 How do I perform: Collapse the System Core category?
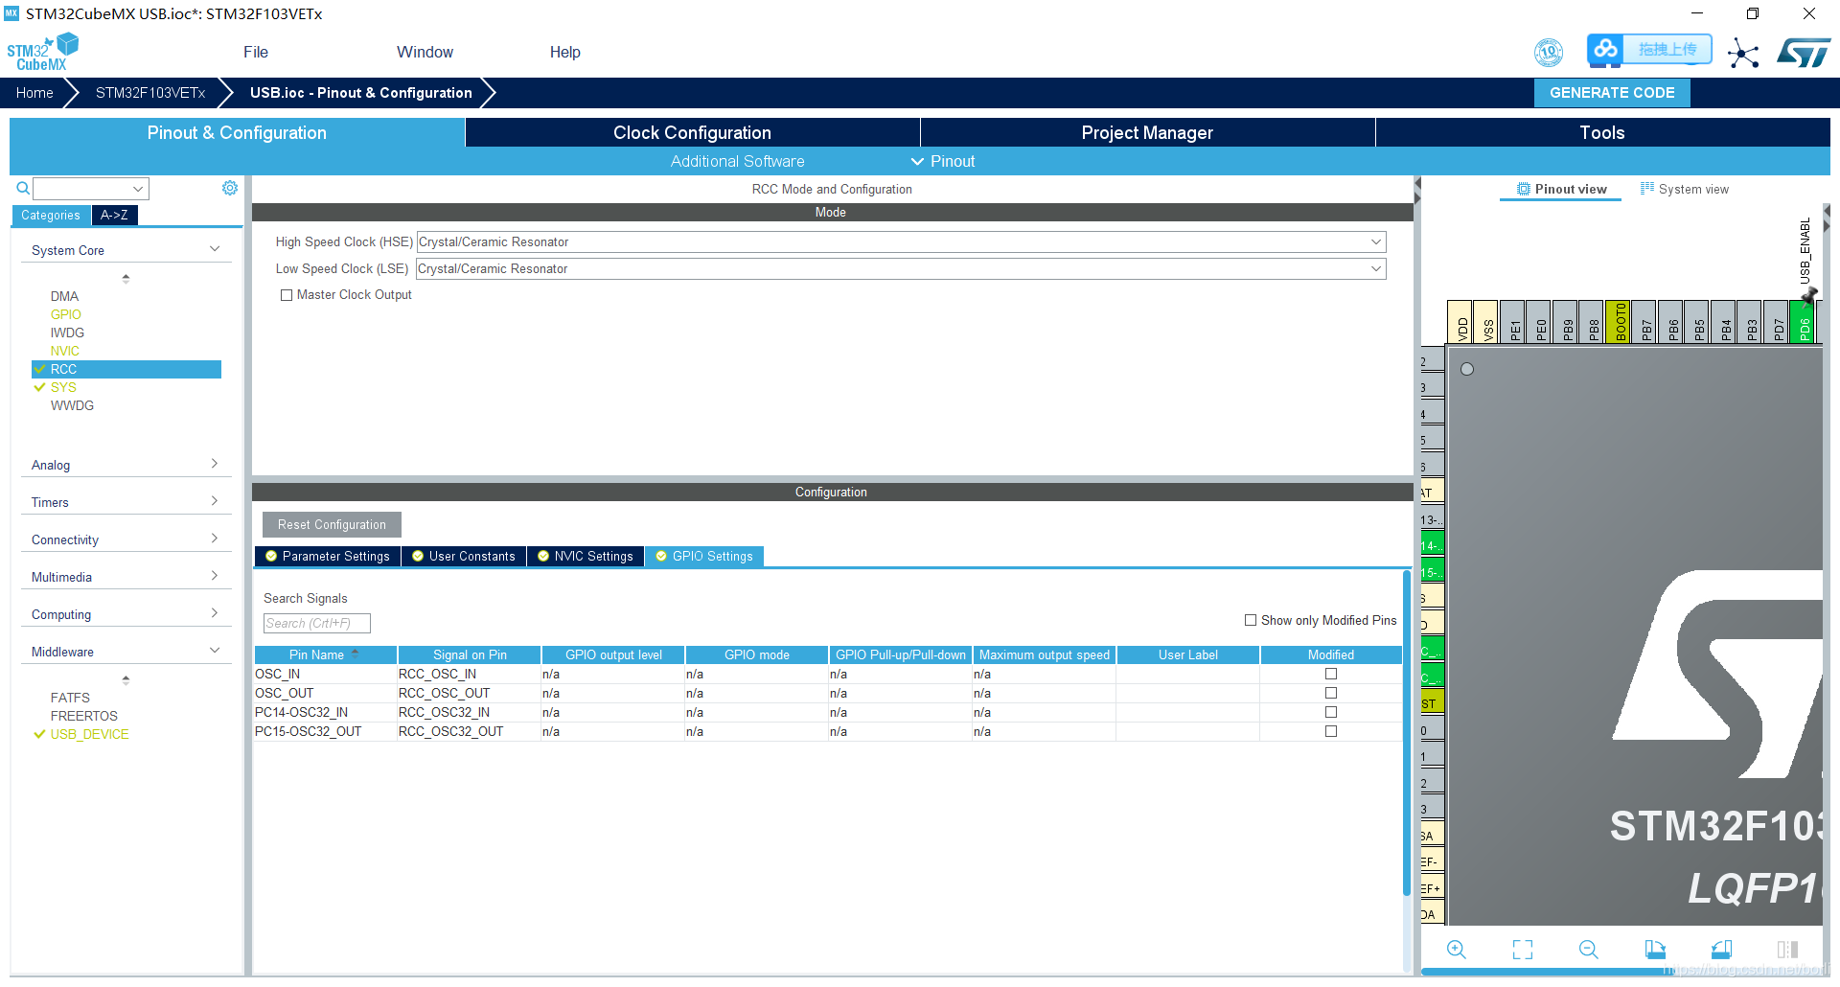(x=126, y=250)
